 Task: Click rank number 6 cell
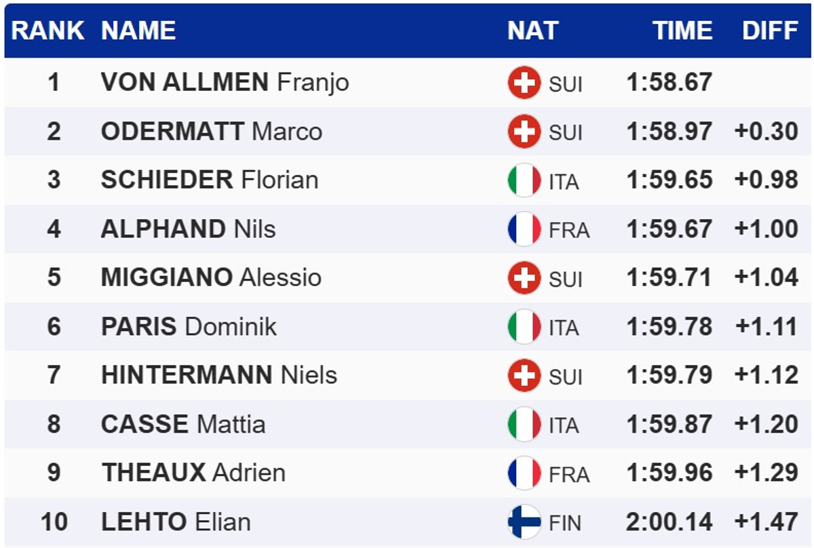54,327
